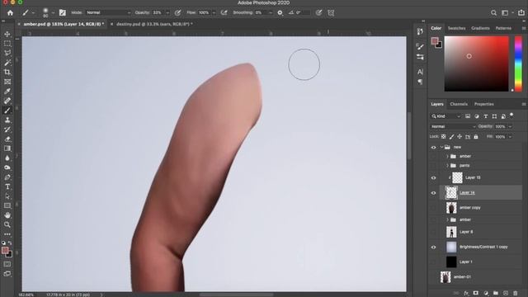Select the History Brush tool

(x=7, y=130)
